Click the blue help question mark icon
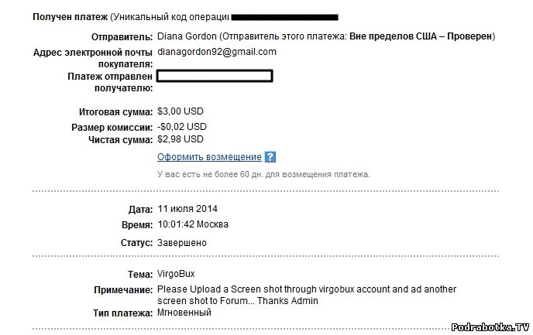Viewport: 533px width, 335px height. click(x=270, y=157)
